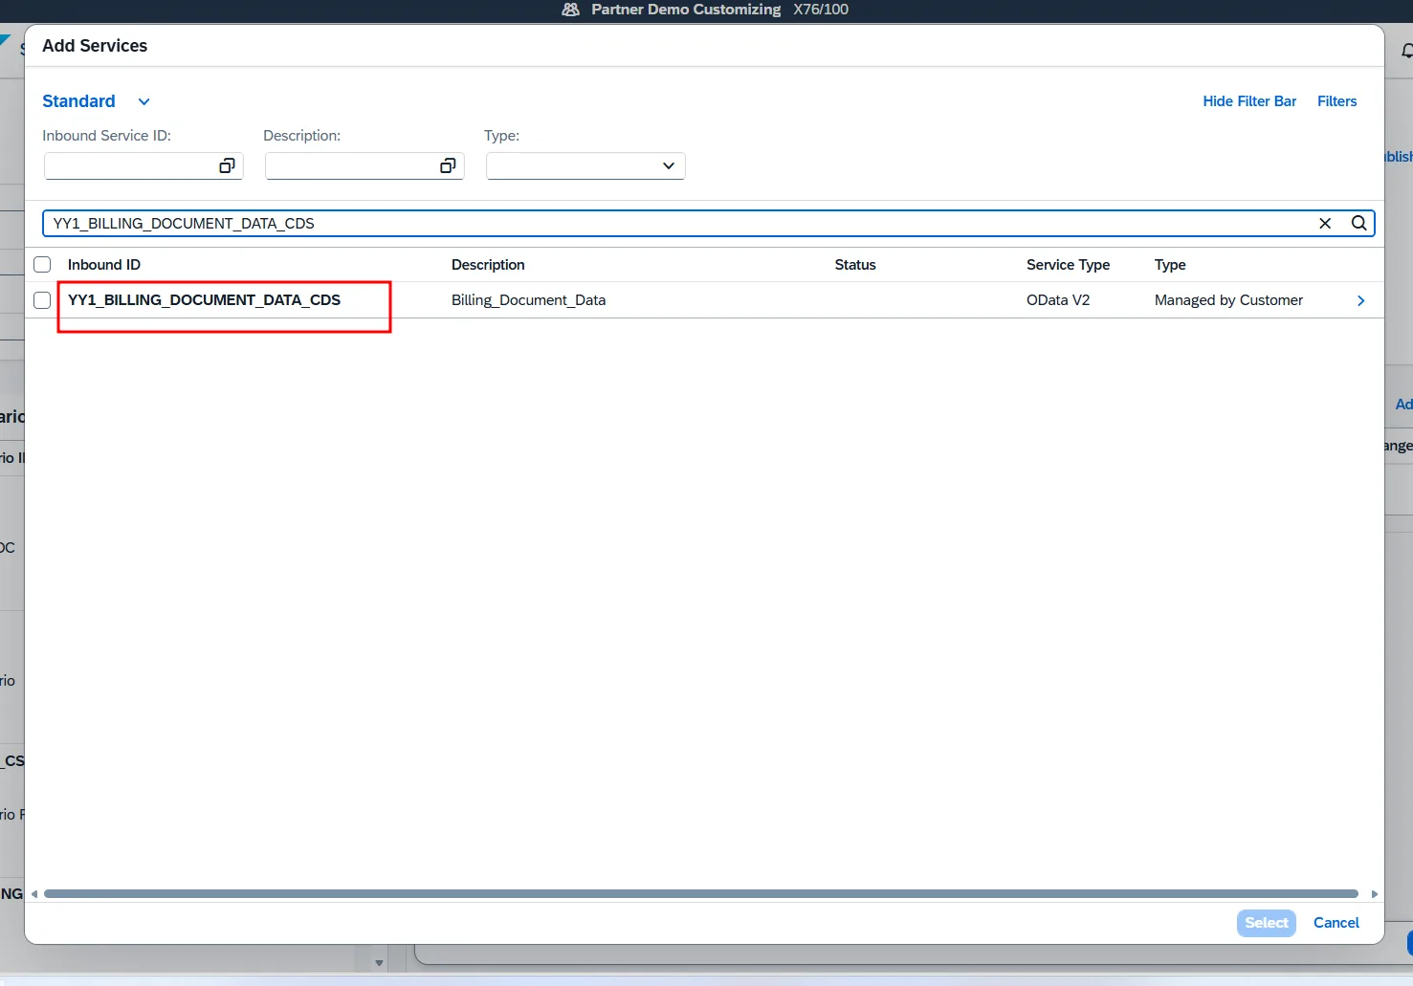
Task: Check the YY1_BILLING_DOCUMENT_DATA_CDS row checkbox
Action: coord(42,300)
